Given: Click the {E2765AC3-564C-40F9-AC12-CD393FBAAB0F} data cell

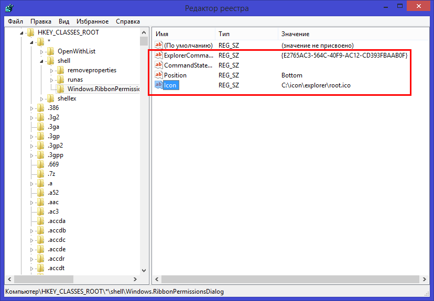Looking at the screenshot, I should pyautogui.click(x=344, y=55).
